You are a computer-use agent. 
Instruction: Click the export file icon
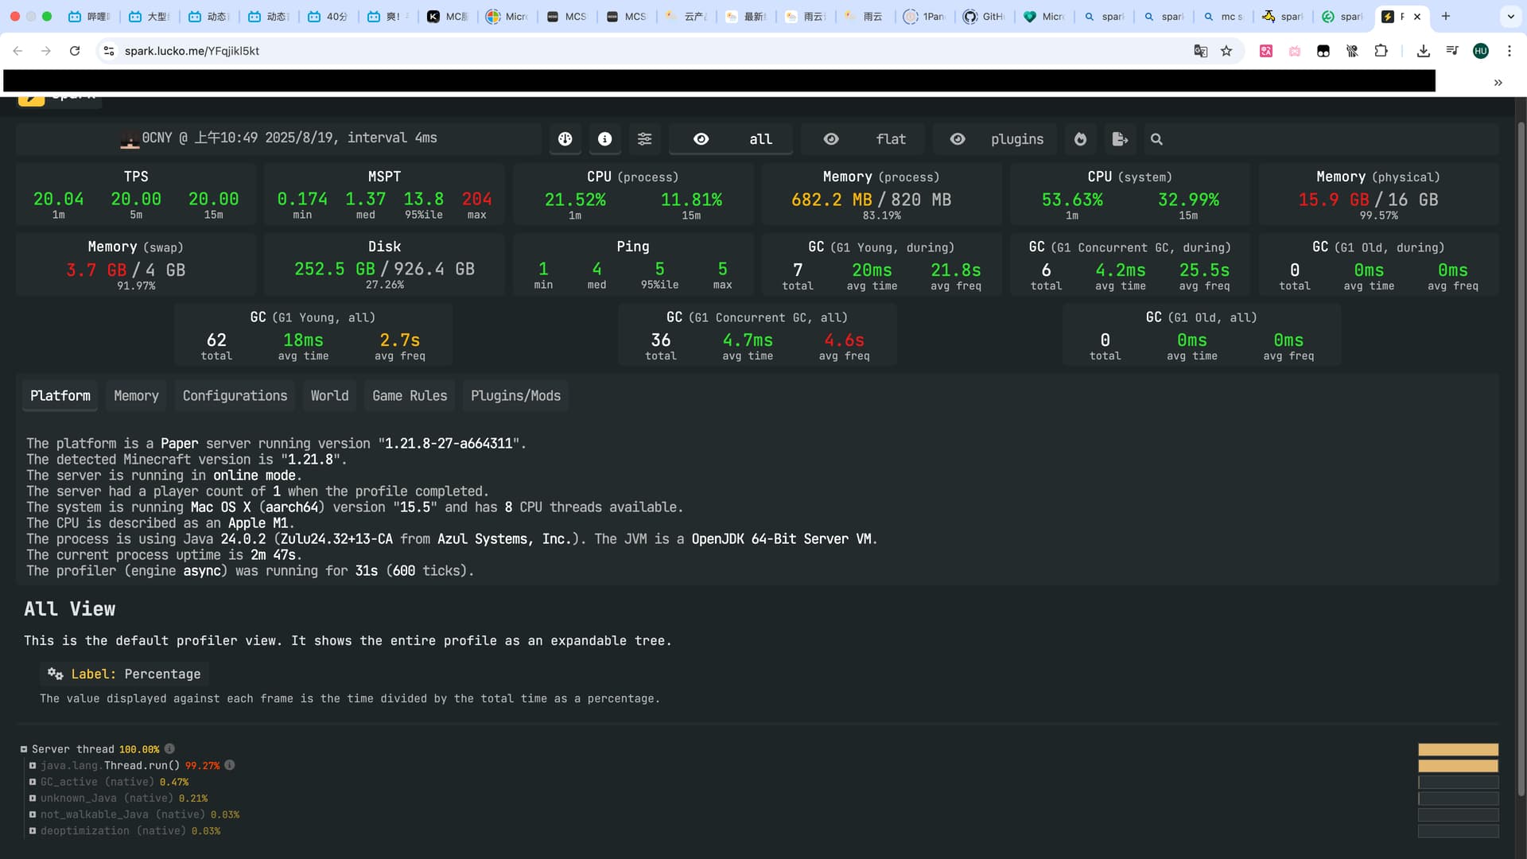[x=1120, y=139]
